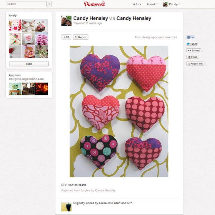Open the pink flowers thumbnail in lovely board
Viewport: 215px width, 215px height.
pos(42,39)
